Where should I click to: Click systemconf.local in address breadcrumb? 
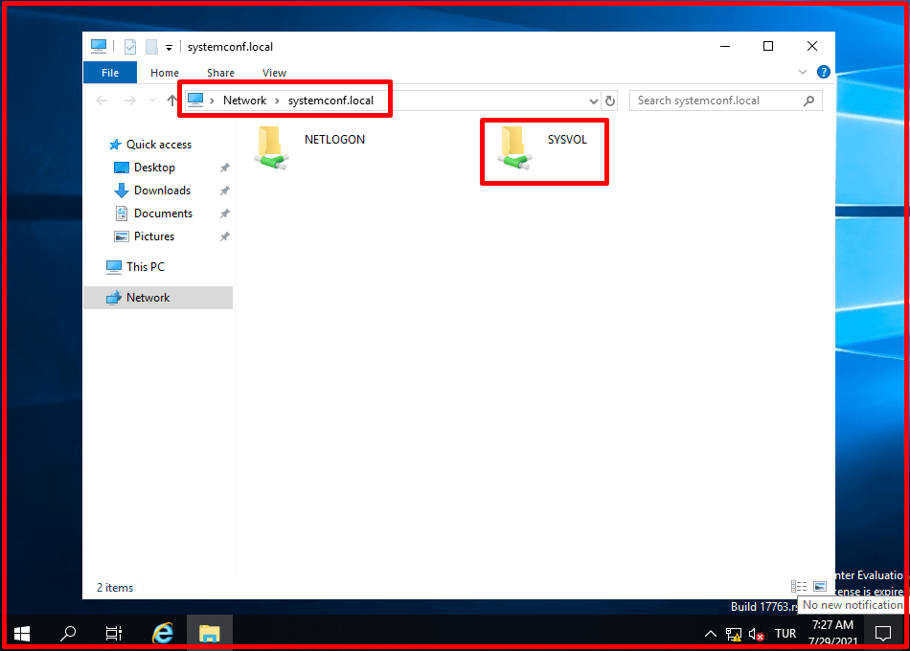point(330,101)
